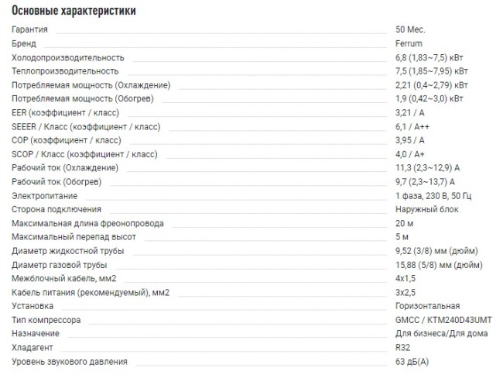Select the 'Гарантия' row label
The width and height of the screenshot is (503, 378).
[x=29, y=29]
